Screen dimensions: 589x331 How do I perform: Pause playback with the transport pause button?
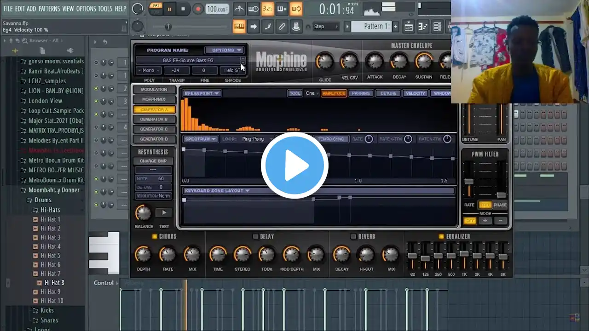pyautogui.click(x=169, y=9)
